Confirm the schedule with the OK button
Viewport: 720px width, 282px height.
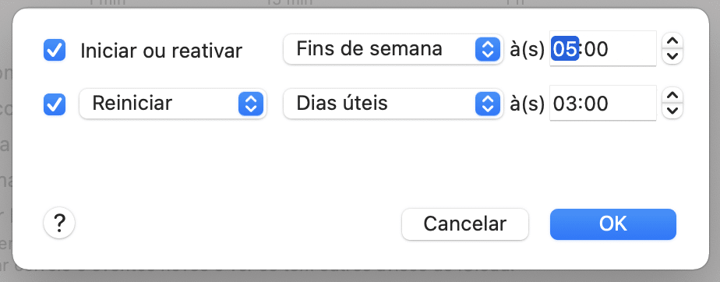pos(613,224)
